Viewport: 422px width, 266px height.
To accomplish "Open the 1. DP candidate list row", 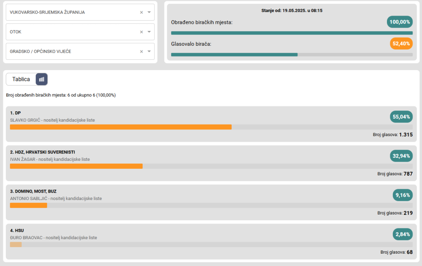I will click(x=16, y=113).
